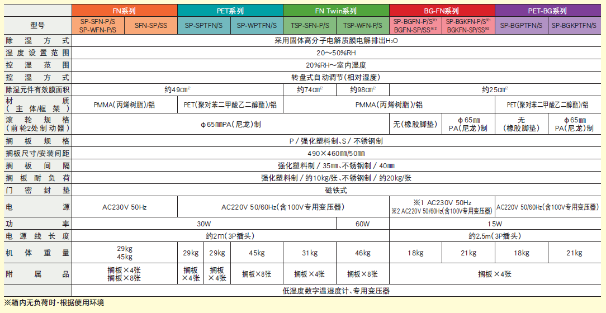Click the 20%RH~室内湿度 value
606x313 pixels.
click(x=336, y=65)
